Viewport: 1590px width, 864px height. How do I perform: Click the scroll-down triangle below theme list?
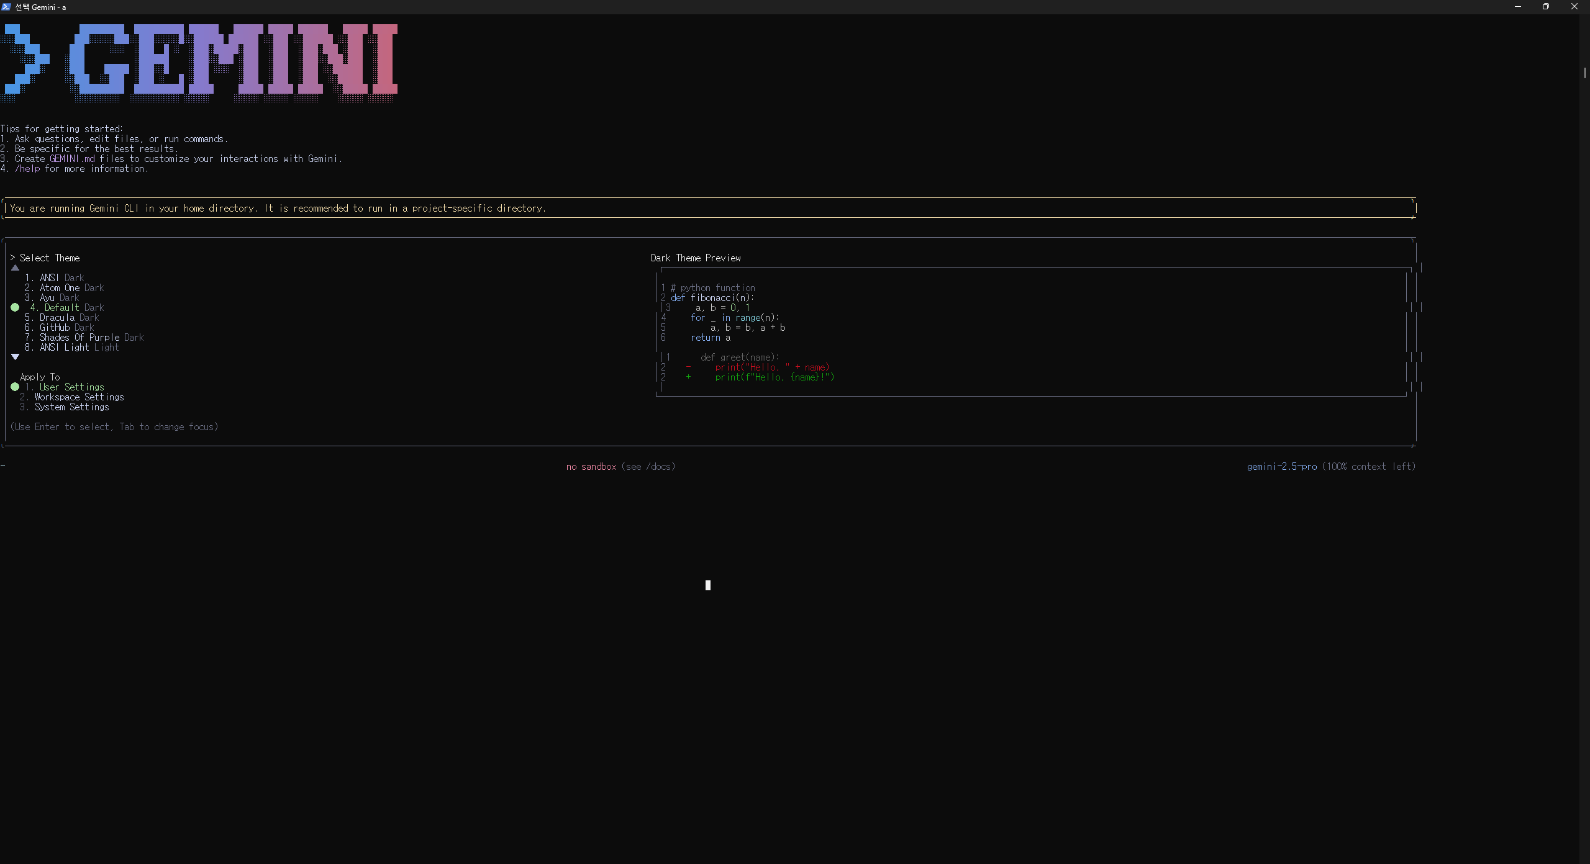coord(15,357)
